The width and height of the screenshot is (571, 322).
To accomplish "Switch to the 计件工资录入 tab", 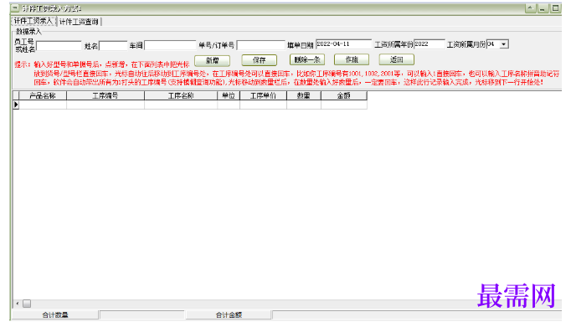I will tap(33, 21).
